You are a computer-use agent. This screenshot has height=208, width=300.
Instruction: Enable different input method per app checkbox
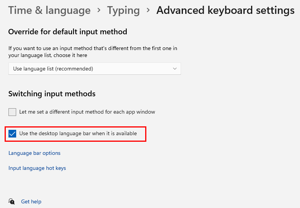(x=12, y=112)
